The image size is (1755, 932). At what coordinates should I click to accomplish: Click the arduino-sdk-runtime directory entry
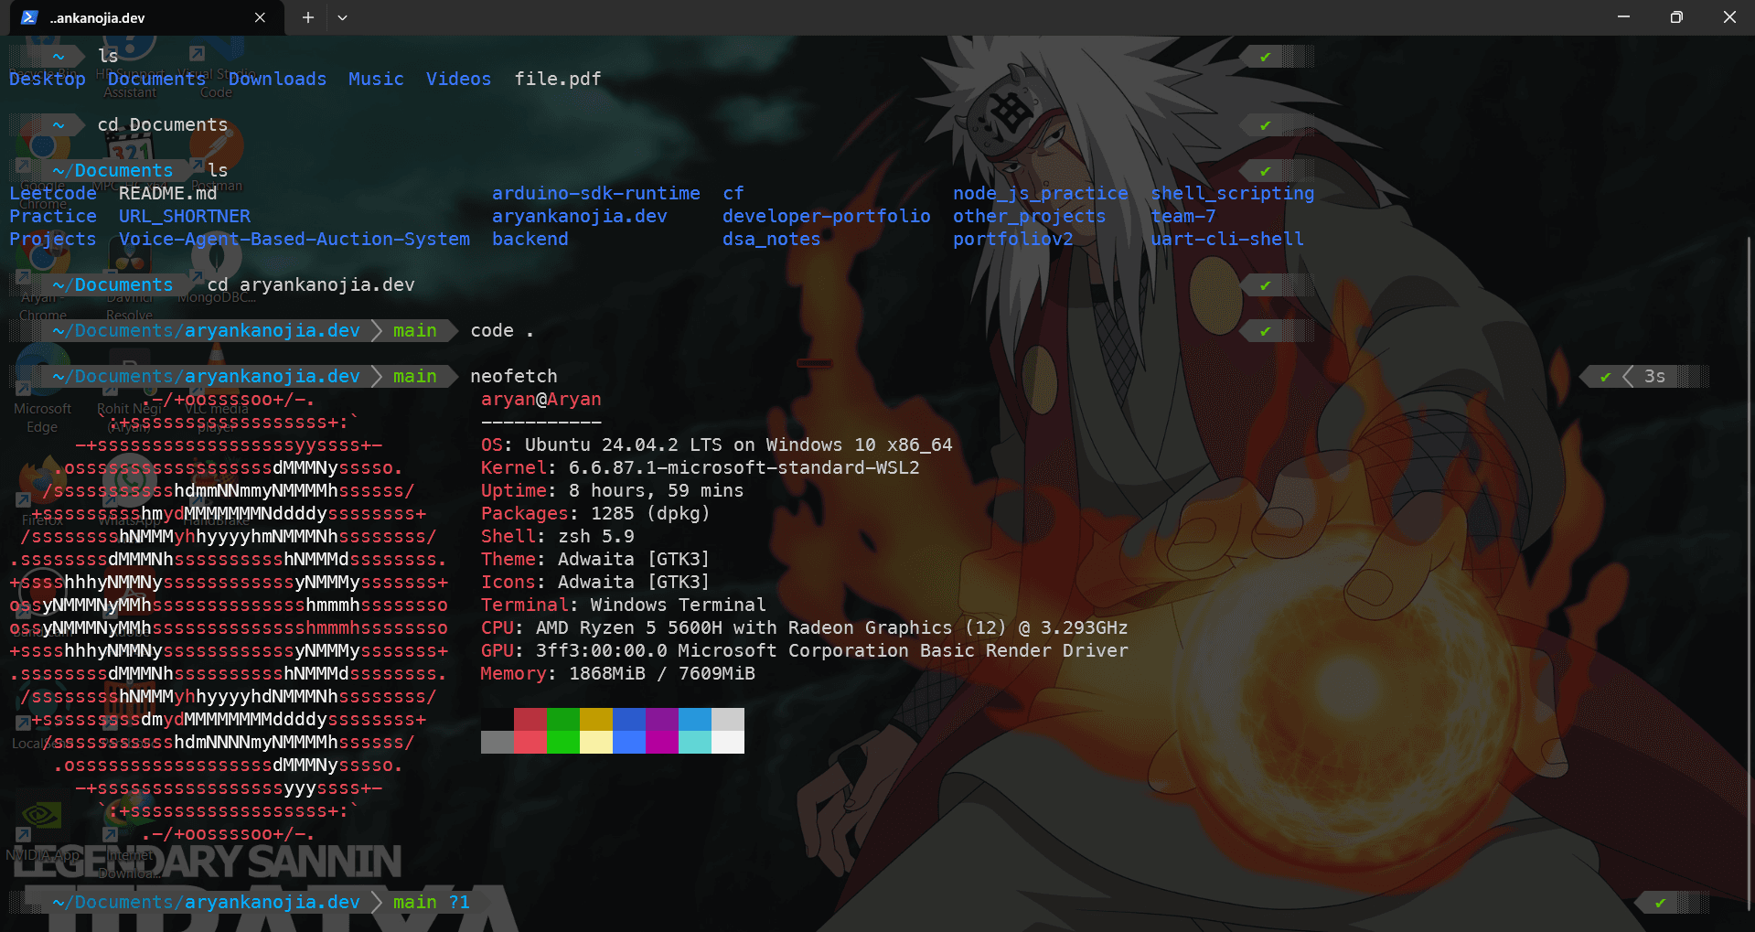coord(596,193)
